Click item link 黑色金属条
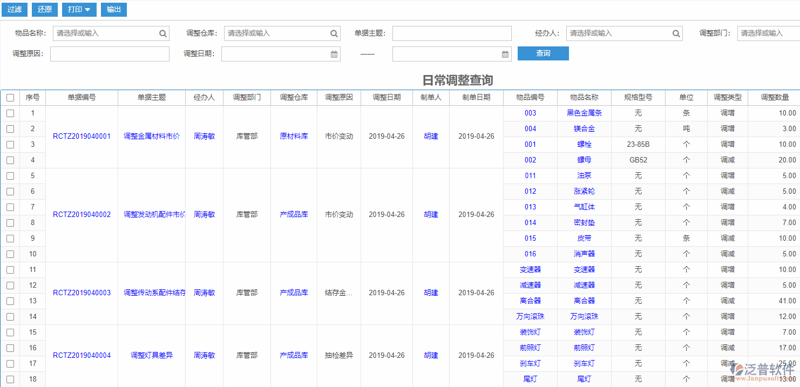This screenshot has height=387, width=800. (584, 113)
